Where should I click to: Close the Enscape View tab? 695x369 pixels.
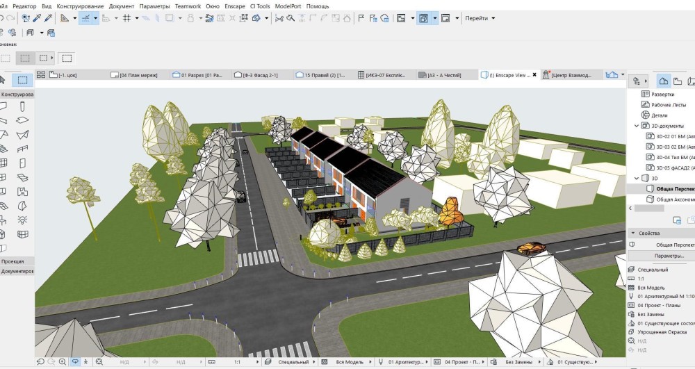[534, 75]
